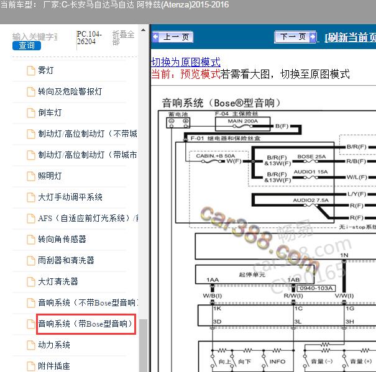376x372 pixels.
Task: Open the 转向角传感器 entry
Action: coord(62,239)
